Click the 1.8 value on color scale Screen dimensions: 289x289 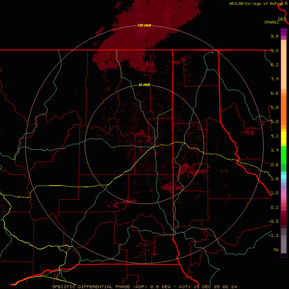click(x=275, y=179)
